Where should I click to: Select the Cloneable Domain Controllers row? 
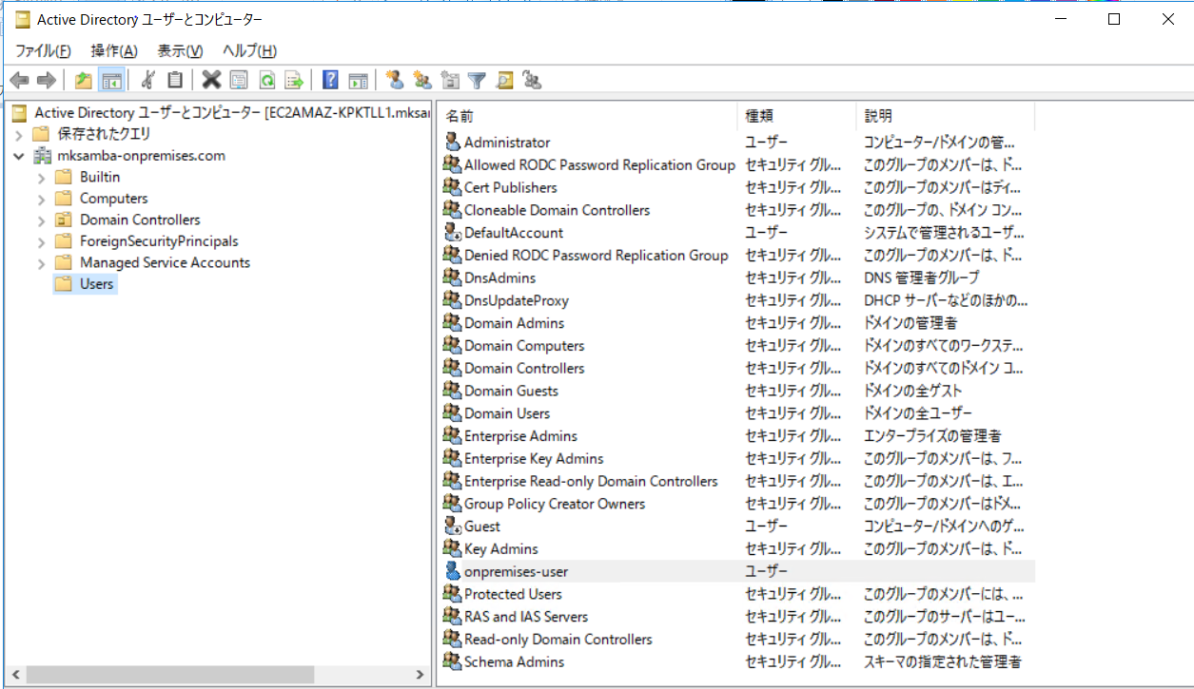point(736,210)
